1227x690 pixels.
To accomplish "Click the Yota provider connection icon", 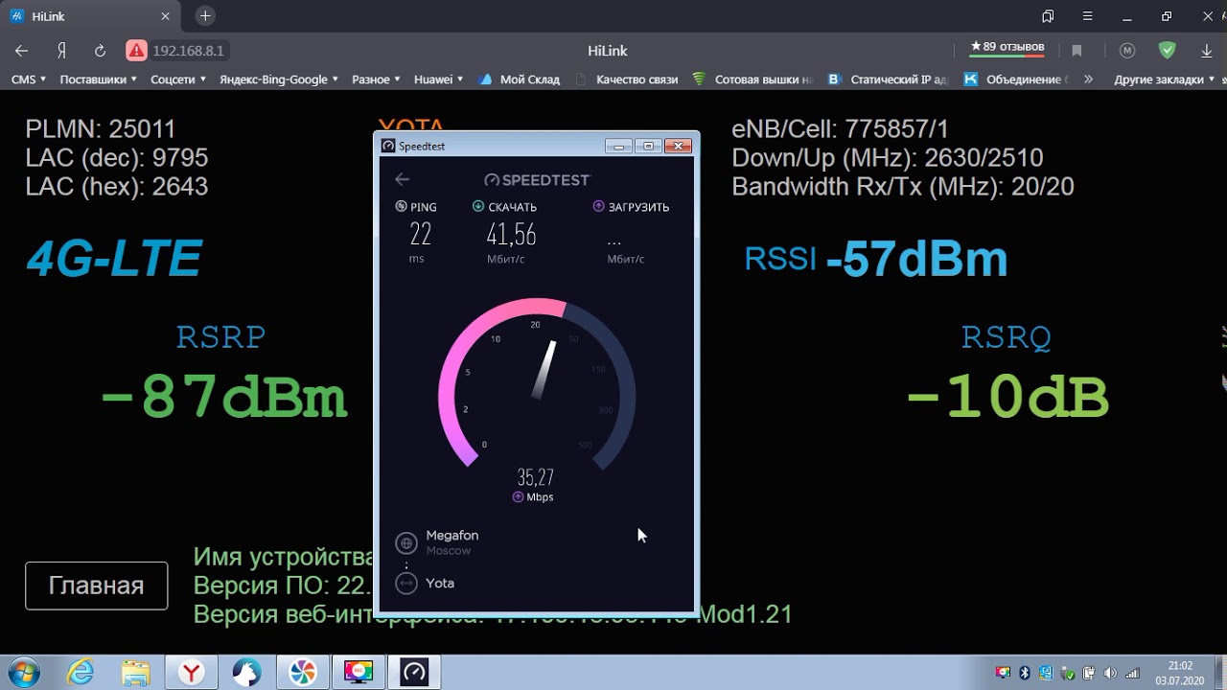I will tap(406, 583).
